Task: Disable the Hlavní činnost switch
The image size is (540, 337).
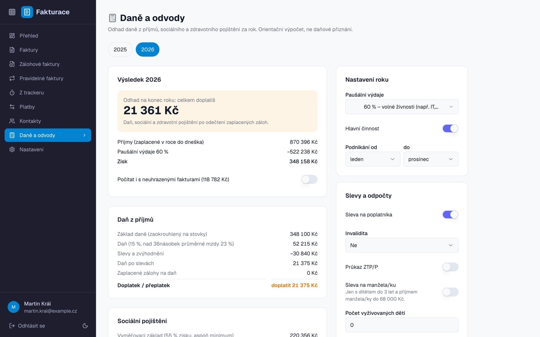Action: [x=450, y=128]
